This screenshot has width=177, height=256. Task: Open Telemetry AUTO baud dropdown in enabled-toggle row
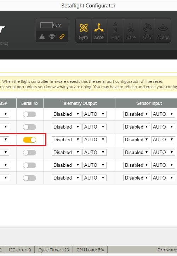[x=95, y=140]
